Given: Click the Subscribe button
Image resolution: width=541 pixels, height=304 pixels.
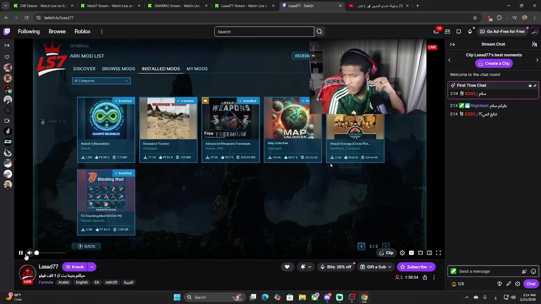Looking at the screenshot, I should pos(416,267).
